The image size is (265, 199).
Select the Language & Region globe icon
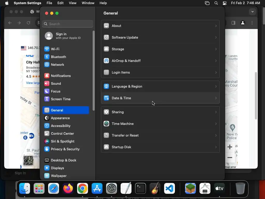click(106, 87)
